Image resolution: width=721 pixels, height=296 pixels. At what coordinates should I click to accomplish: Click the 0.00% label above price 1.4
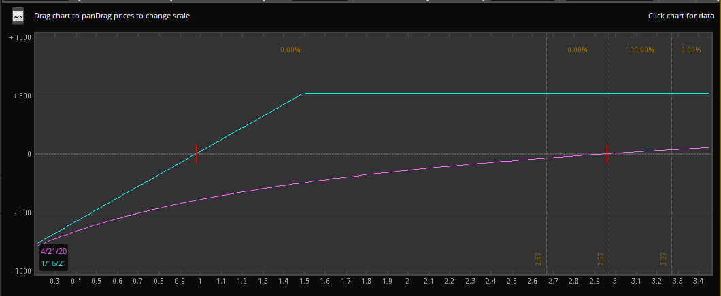290,50
